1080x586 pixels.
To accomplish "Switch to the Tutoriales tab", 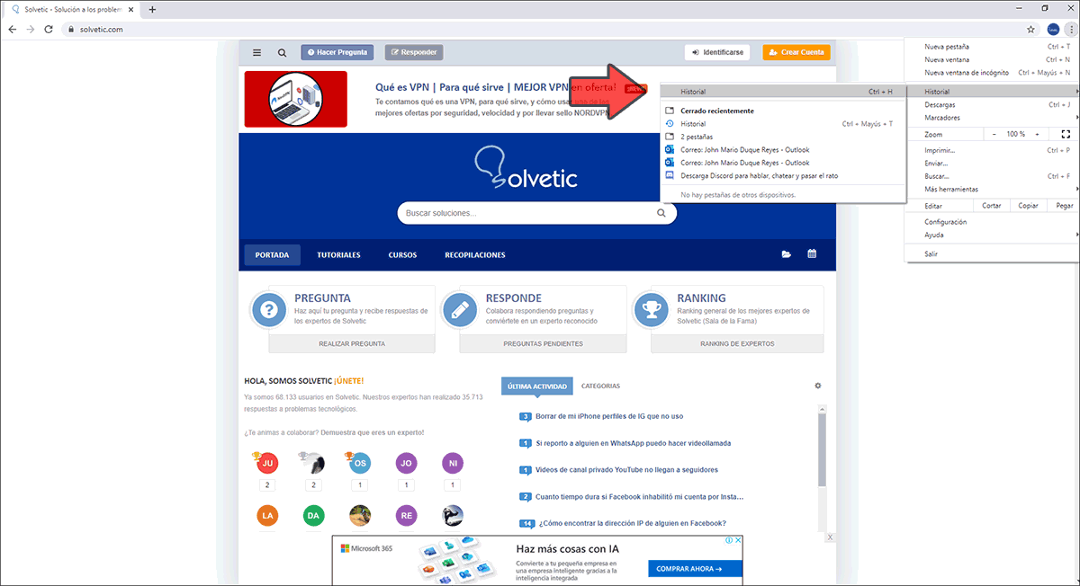I will tap(338, 254).
